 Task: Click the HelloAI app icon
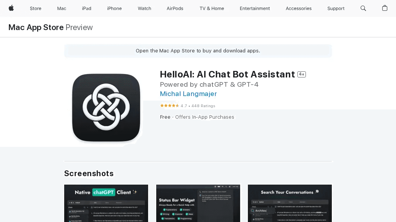pyautogui.click(x=106, y=108)
